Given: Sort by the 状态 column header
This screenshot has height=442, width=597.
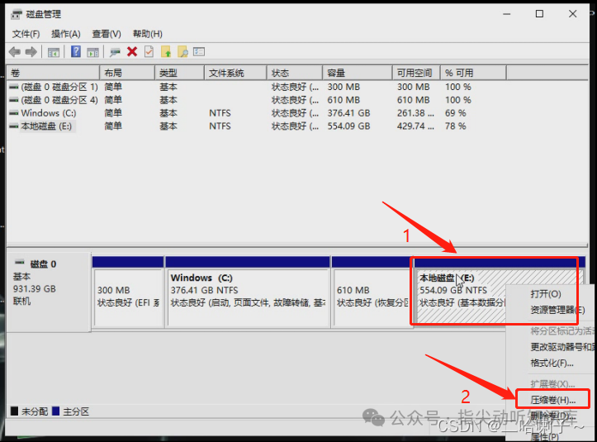Looking at the screenshot, I should 294,73.
